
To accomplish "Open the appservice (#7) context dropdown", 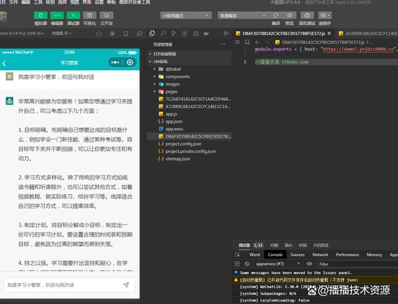I will point(278,264).
